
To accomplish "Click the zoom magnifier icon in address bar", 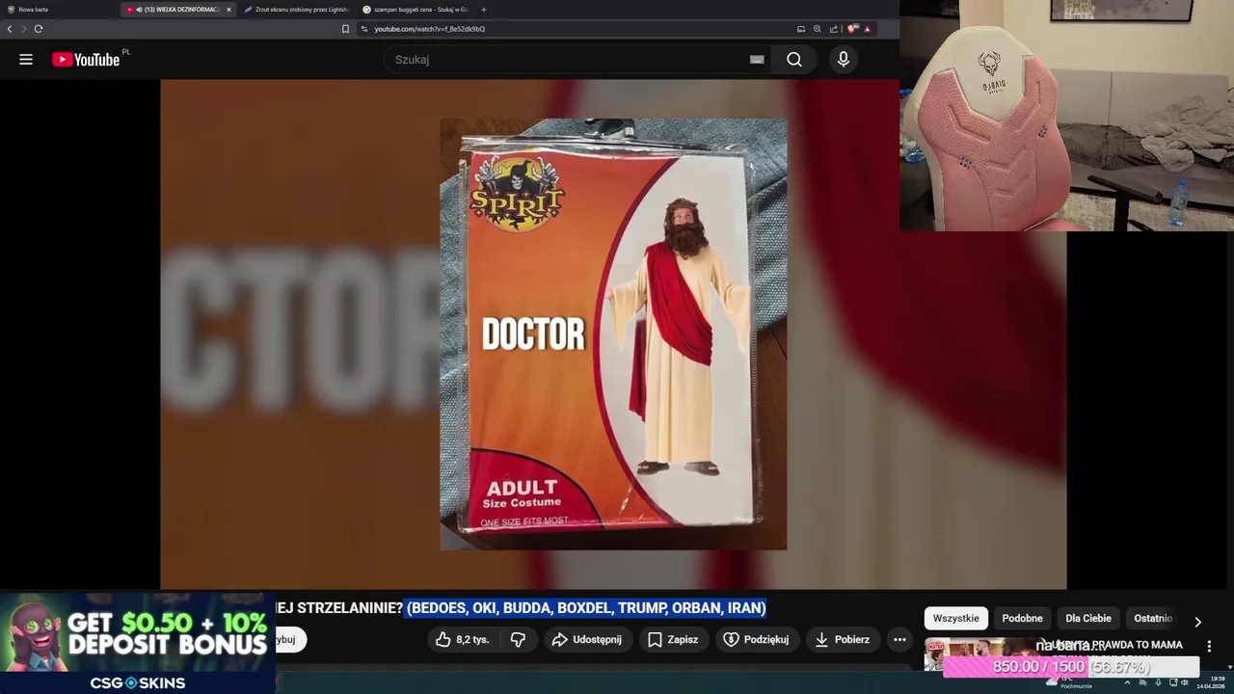I will pyautogui.click(x=818, y=29).
